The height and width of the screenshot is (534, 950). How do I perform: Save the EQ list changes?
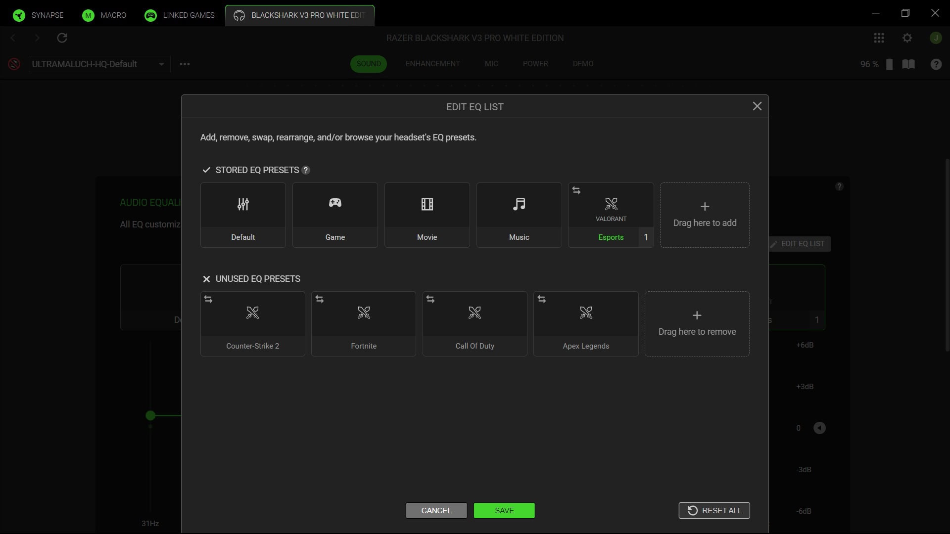pos(504,510)
